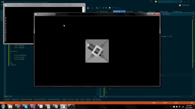
Task: Switch to the Extern.cpp tab
Action: click(129, 12)
